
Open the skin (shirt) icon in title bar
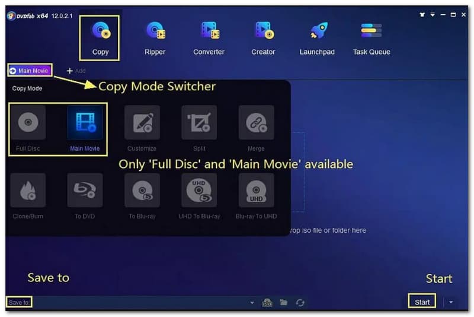click(x=422, y=14)
